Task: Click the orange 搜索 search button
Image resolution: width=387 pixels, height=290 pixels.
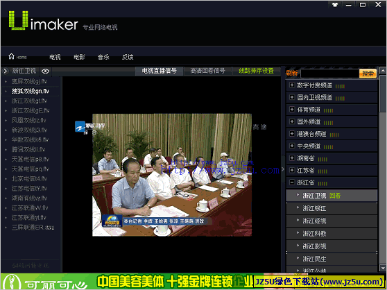Action: pyautogui.click(x=368, y=74)
